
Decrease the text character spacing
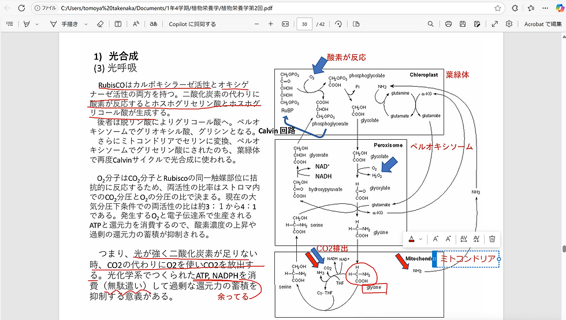tap(476, 239)
